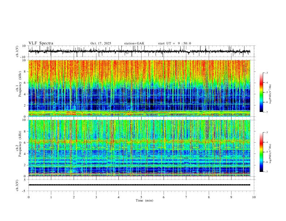This screenshot has height=221, width=286.
Task: Click the "station=GAK" label
Action: pos(134,43)
